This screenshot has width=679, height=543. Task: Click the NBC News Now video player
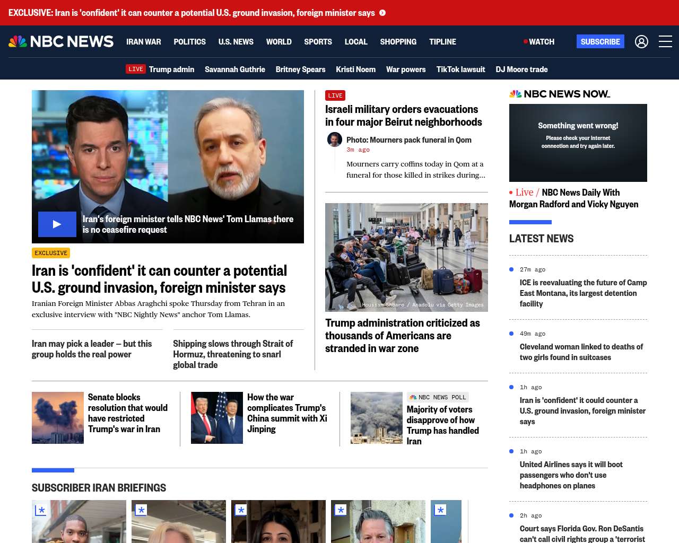coord(578,143)
